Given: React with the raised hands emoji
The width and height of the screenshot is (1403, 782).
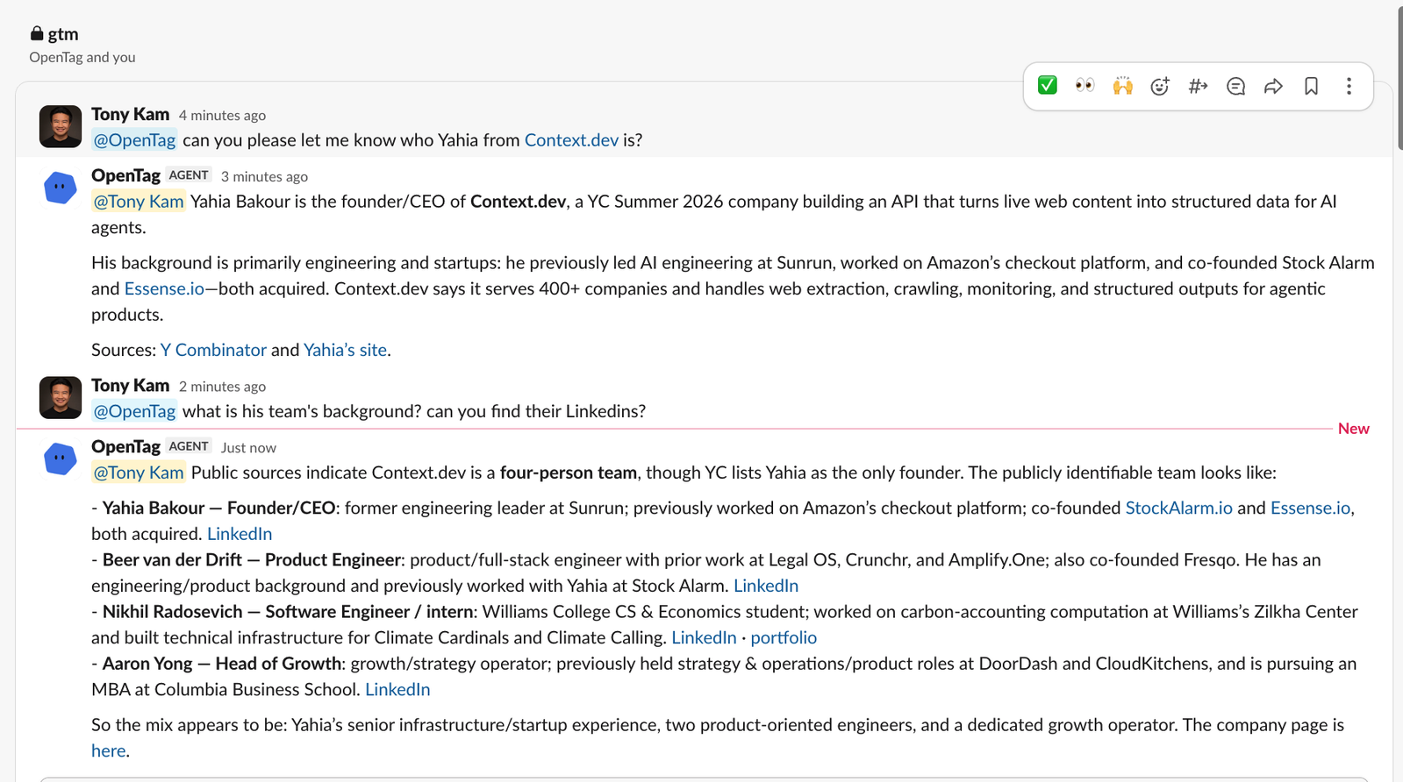Looking at the screenshot, I should [1122, 86].
